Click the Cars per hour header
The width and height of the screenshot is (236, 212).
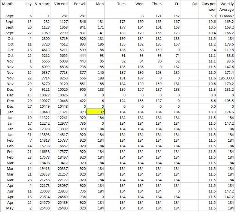click(209, 7)
